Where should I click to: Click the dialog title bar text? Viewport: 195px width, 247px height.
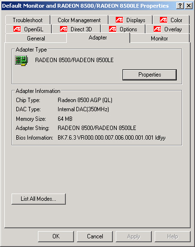coord(85,6)
